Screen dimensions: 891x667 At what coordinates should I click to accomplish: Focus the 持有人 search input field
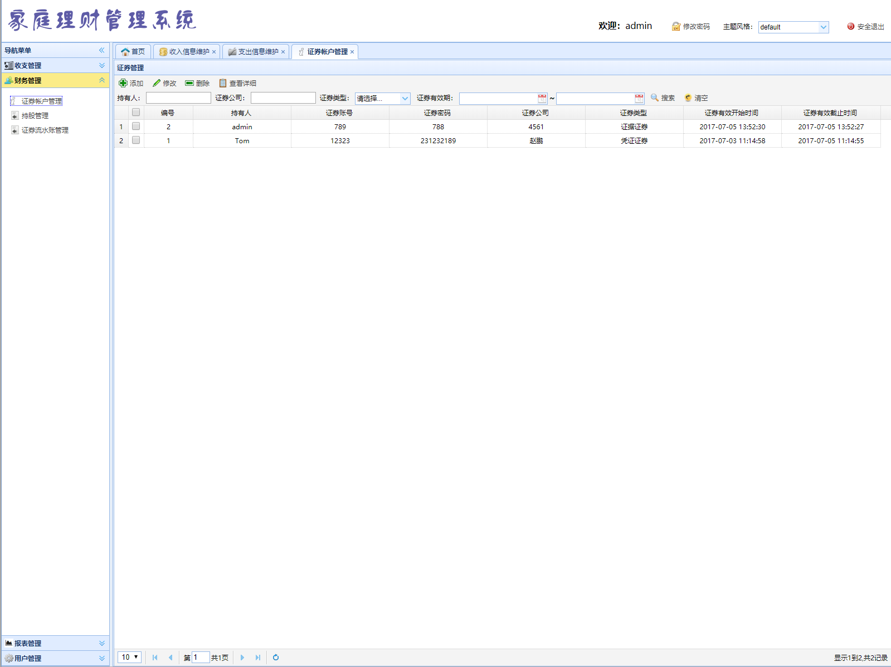click(x=178, y=98)
